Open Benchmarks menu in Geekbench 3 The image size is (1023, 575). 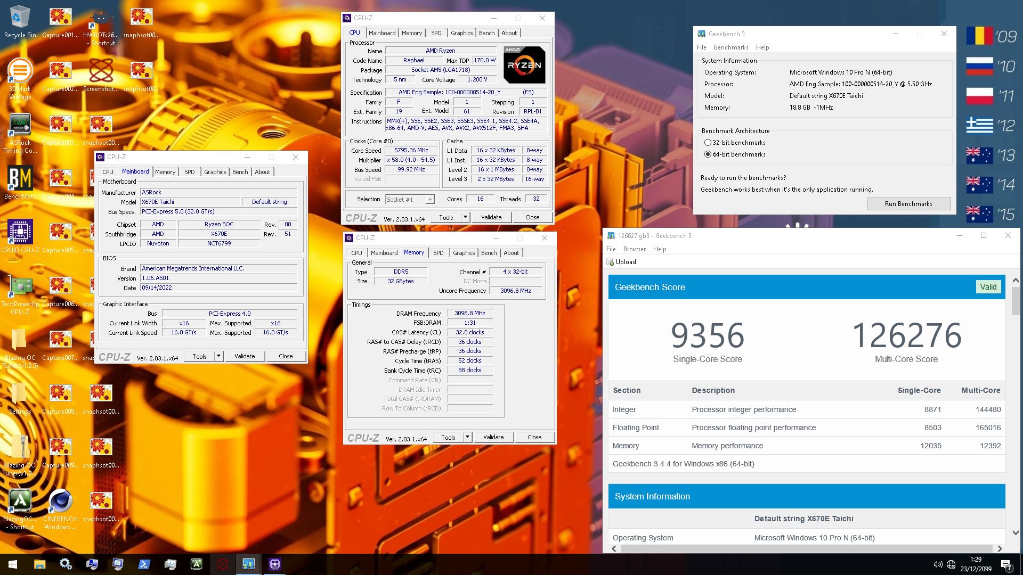730,47
